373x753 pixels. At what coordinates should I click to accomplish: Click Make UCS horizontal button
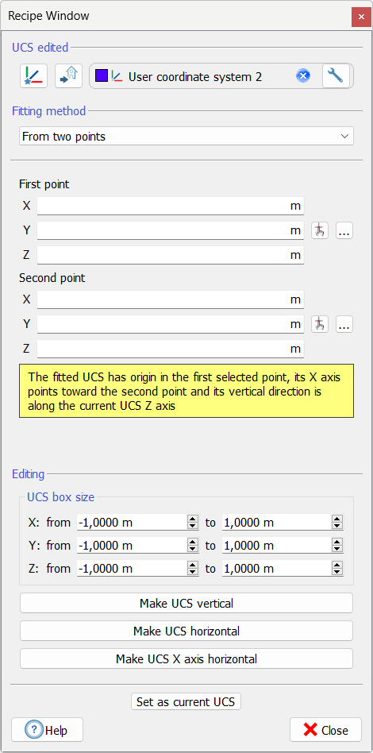click(186, 631)
